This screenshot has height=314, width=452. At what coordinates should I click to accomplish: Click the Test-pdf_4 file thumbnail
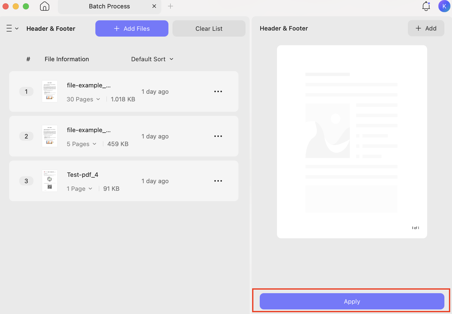pyautogui.click(x=49, y=181)
